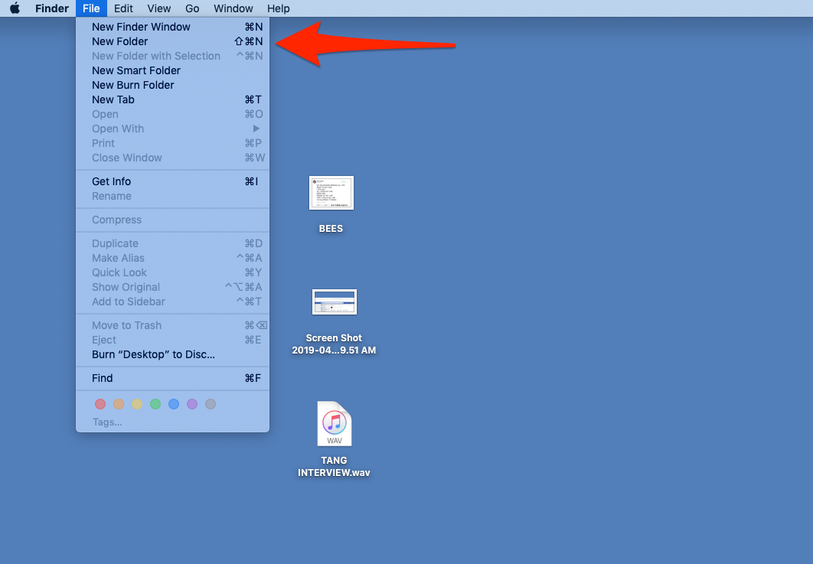Apply the blue tag color
Screen dimensions: 813x564
[174, 404]
